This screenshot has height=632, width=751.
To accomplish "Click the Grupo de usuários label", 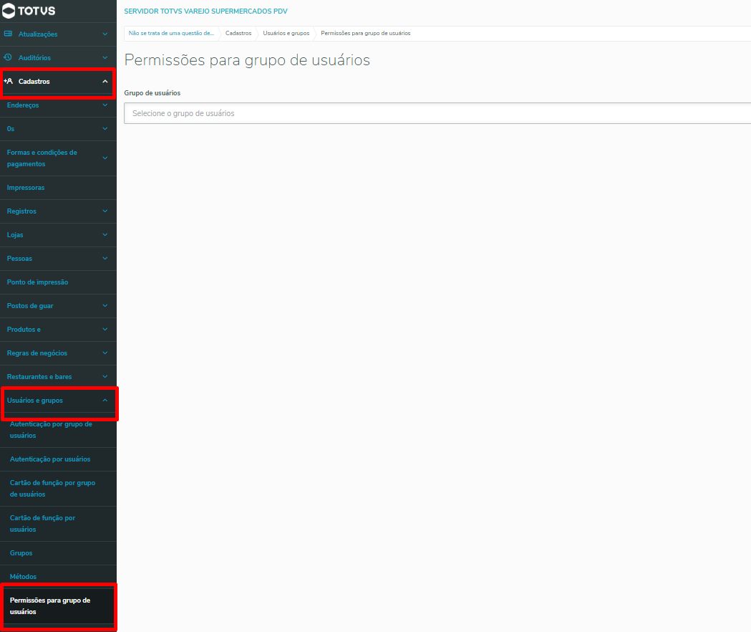I will (152, 93).
